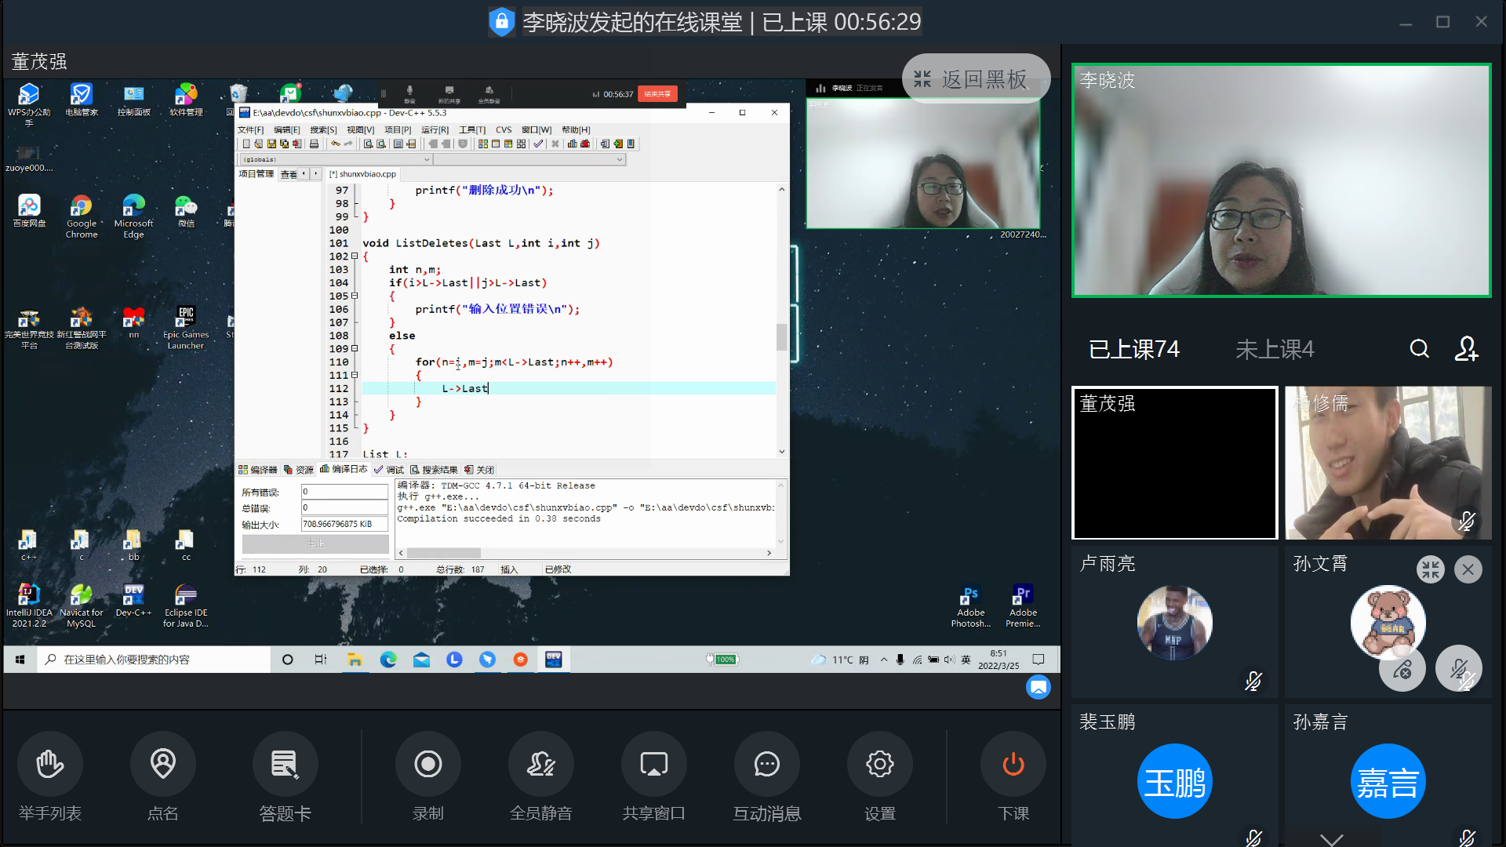This screenshot has height=847, width=1506.
Task: Open the (globals) dropdown in Dev-C++
Action: point(427,159)
